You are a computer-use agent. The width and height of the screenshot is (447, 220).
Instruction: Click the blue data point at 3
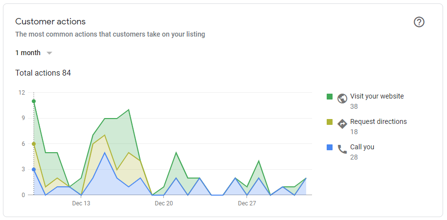(x=34, y=169)
